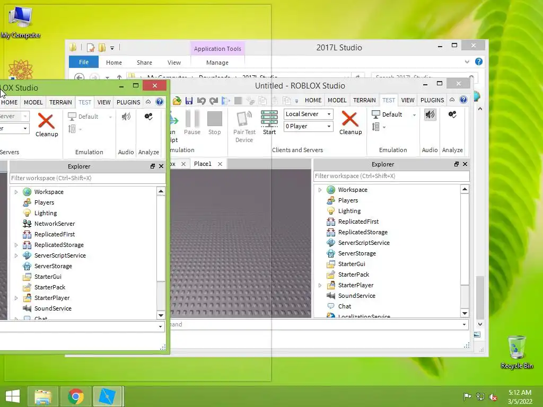Open Analyze gears in the Untitled Studio window
Image resolution: width=543 pixels, height=407 pixels.
(x=452, y=114)
